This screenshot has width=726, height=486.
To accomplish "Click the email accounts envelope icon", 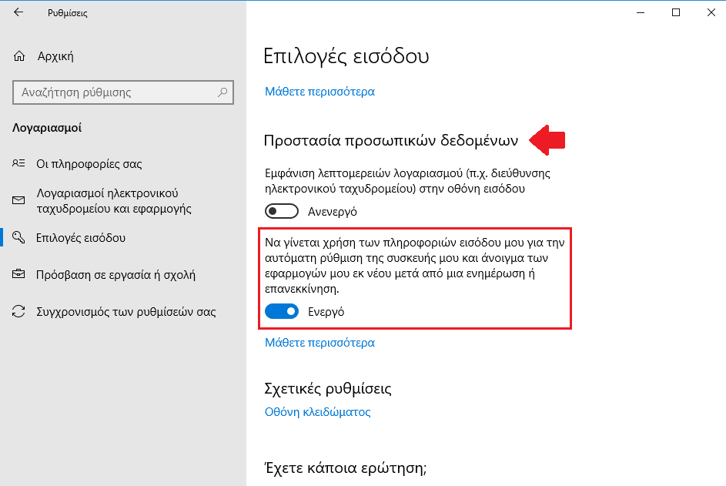I will [x=18, y=200].
